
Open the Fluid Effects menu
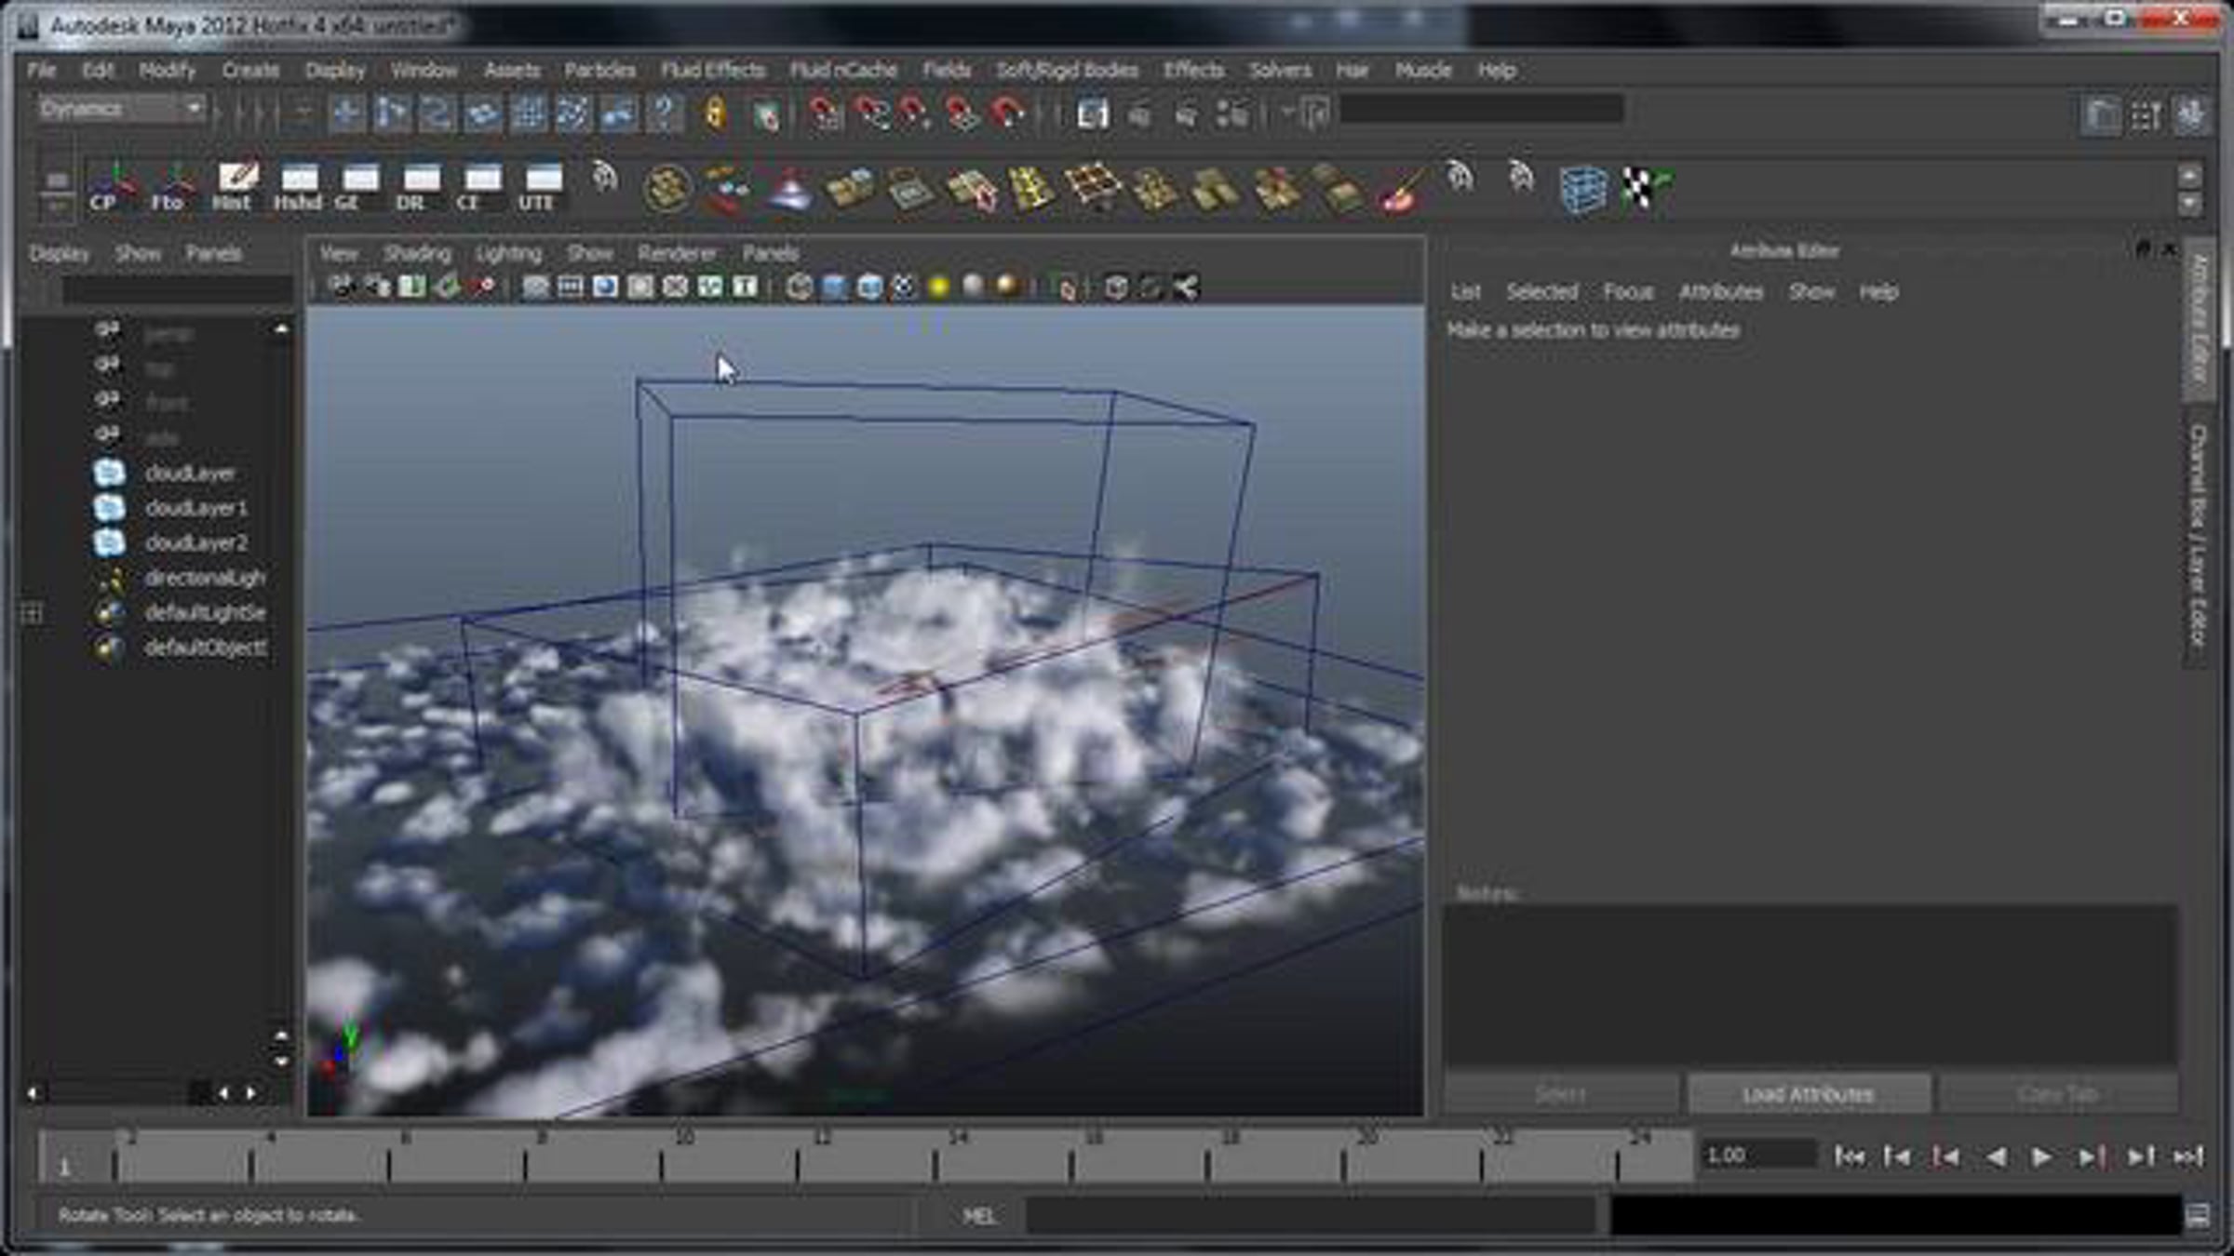712,70
